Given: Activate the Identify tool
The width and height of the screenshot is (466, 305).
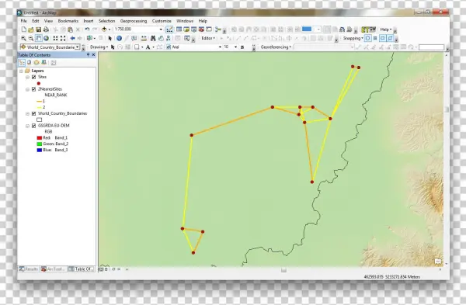Looking at the screenshot, I should (119, 38).
